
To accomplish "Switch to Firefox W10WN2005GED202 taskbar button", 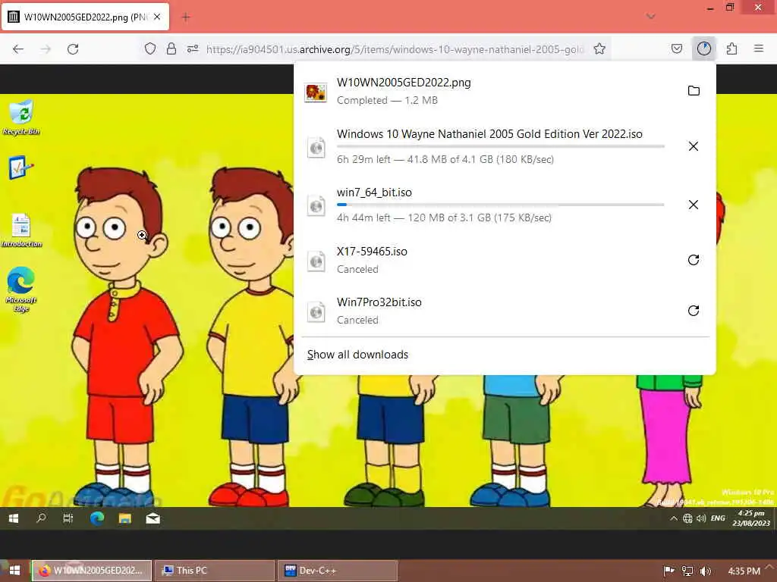I will coord(92,570).
